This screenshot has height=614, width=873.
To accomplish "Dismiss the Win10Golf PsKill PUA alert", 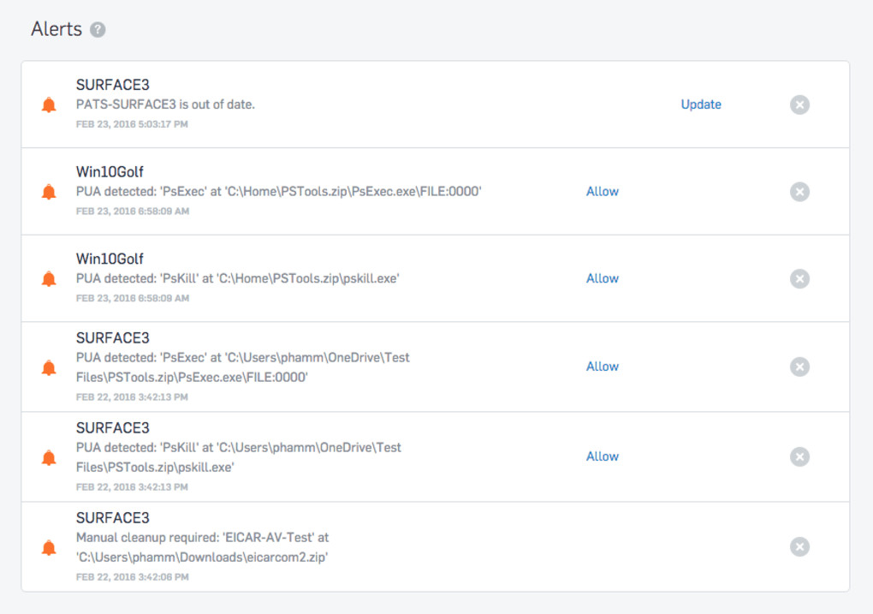I will click(x=799, y=278).
